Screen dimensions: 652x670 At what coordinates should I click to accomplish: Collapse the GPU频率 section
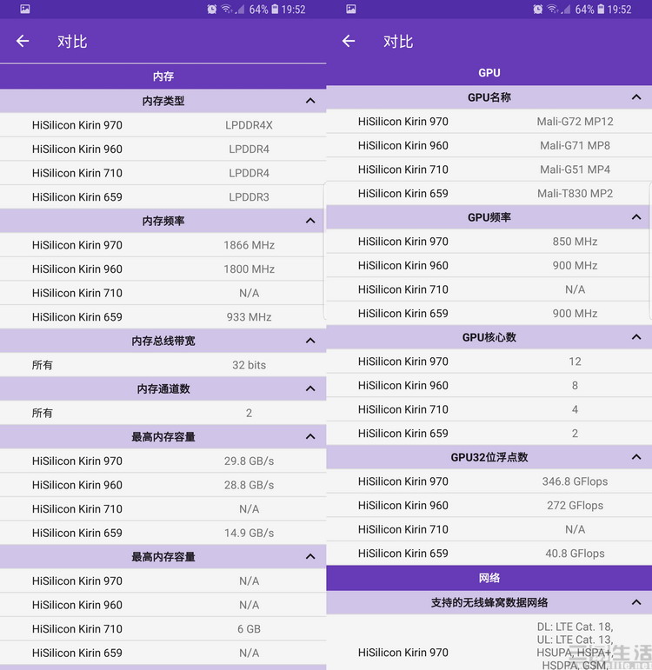click(x=636, y=217)
